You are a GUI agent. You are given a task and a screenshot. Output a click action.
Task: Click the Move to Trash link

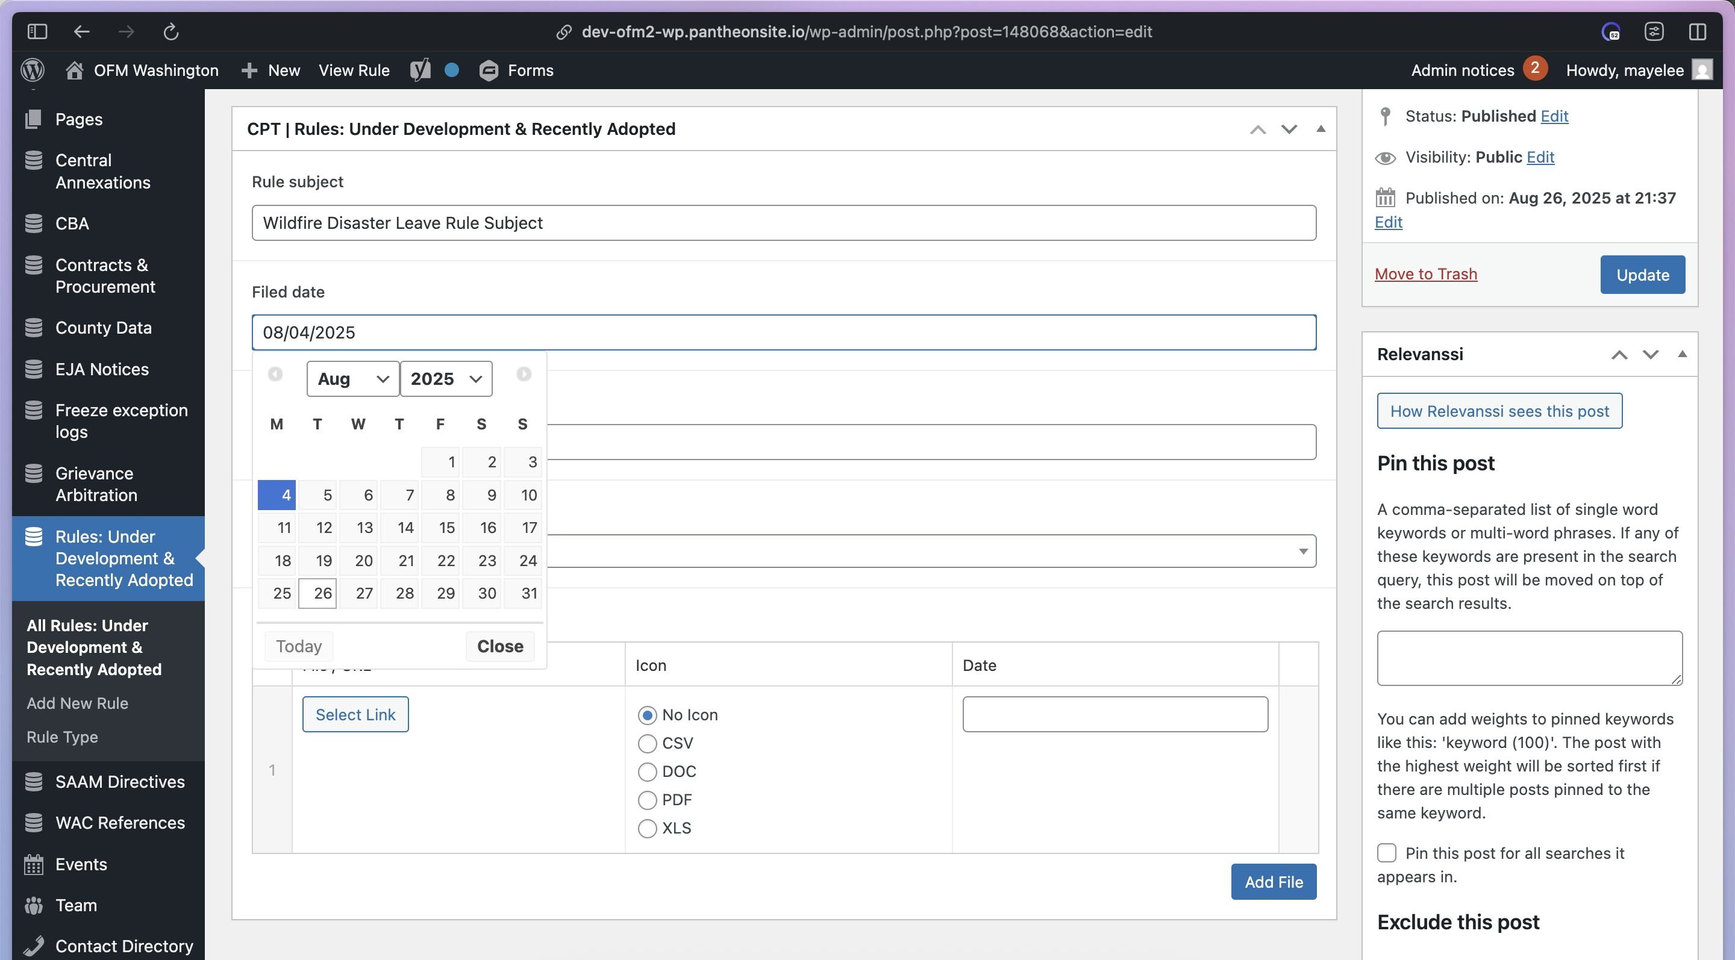pos(1425,274)
